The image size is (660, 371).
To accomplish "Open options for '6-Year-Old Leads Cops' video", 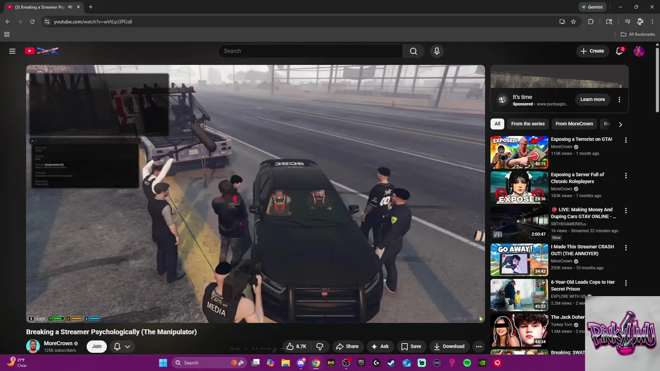I will click(626, 283).
